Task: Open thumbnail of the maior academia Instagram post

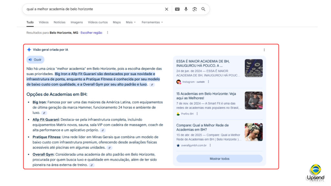Action: pyautogui.click(x=254, y=68)
